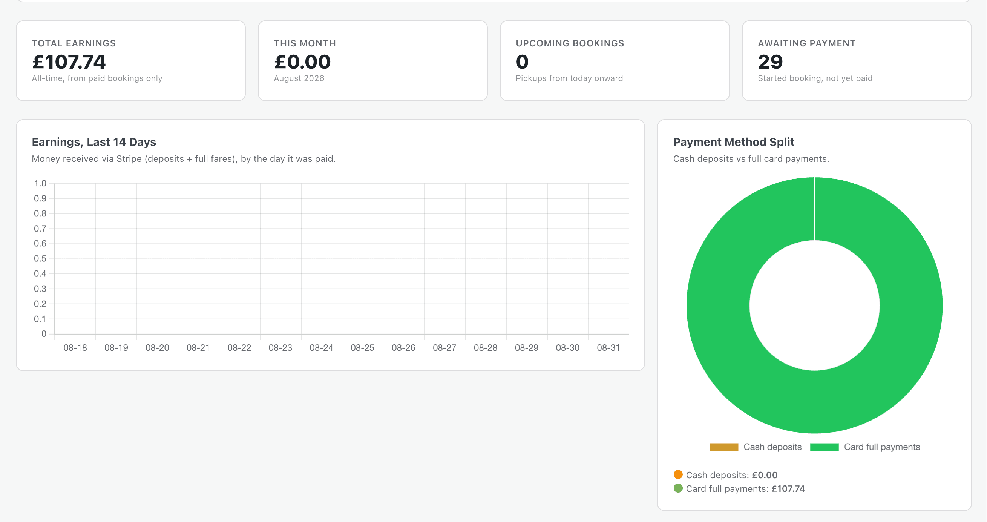
Task: Click the 0.5 value on the y-axis
Action: 40,258
